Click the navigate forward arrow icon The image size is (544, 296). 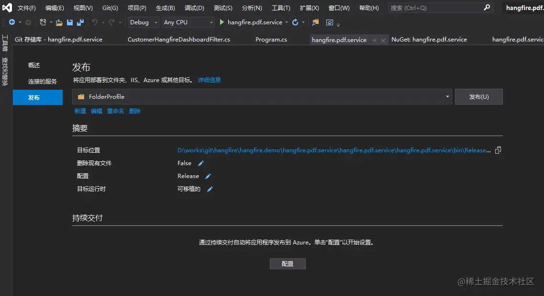coord(28,22)
